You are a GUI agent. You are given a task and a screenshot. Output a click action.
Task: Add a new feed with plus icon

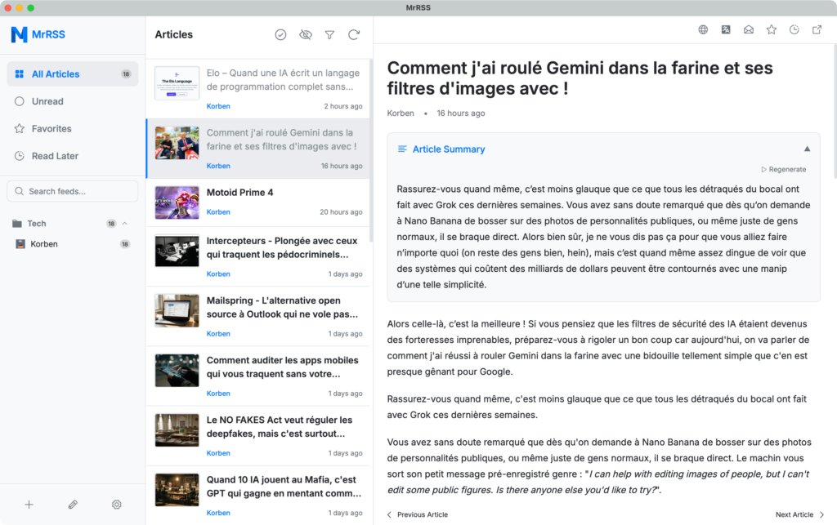(x=29, y=505)
